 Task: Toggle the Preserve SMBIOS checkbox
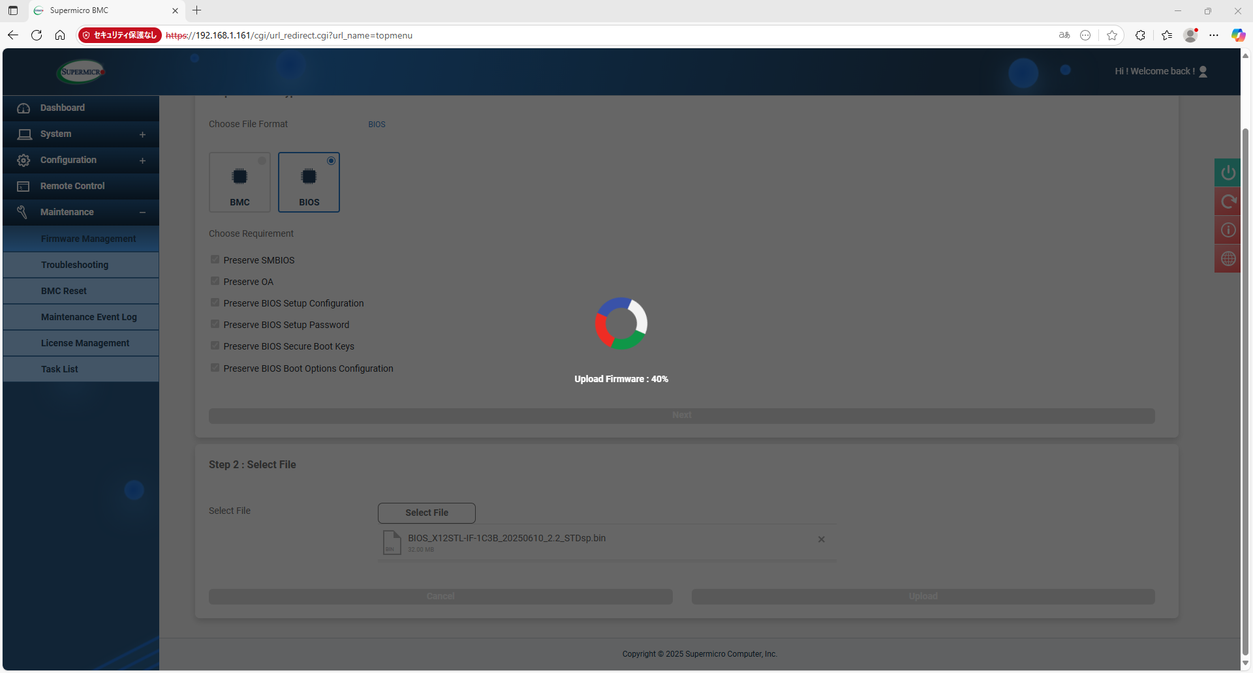[215, 260]
